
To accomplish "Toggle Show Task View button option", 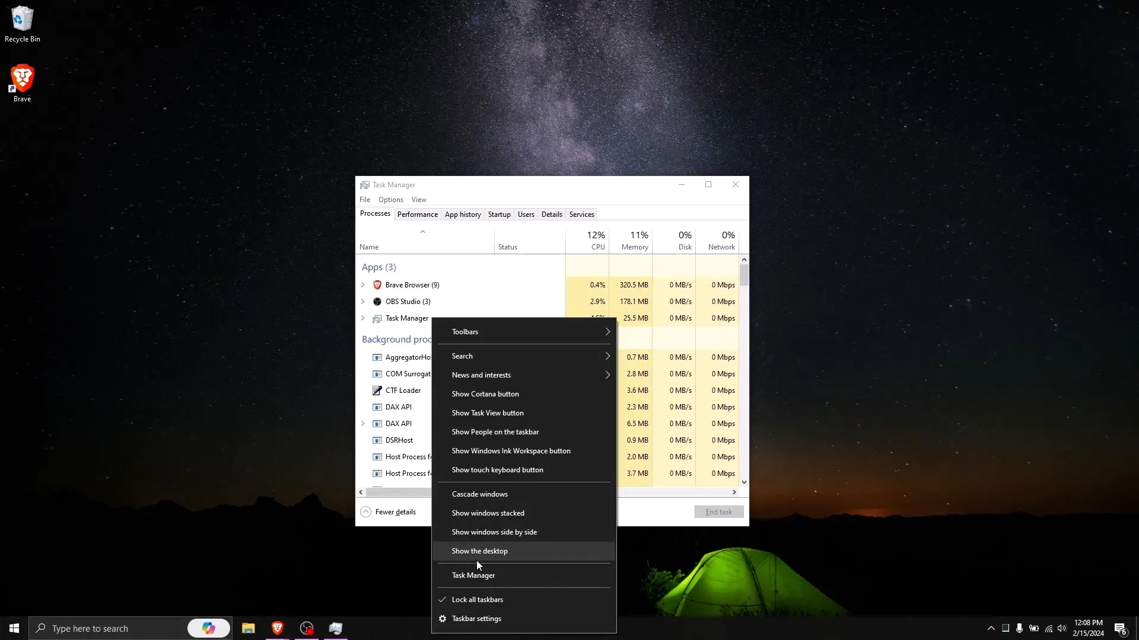I will [487, 413].
